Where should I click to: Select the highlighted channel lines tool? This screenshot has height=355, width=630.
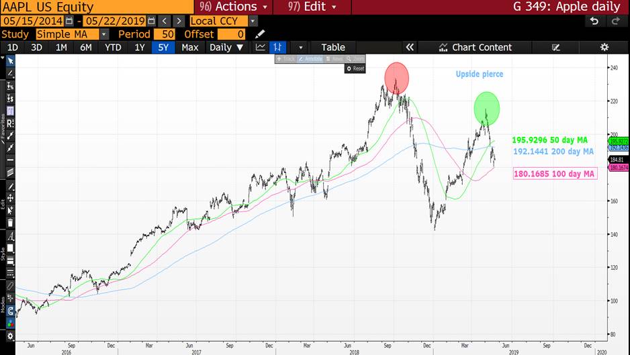click(x=11, y=111)
